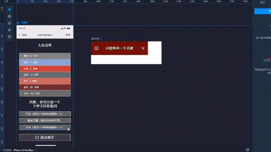Select the bottommost gray row in color list
Image resolution: width=271 pixels, height=152 pixels.
(x=45, y=93)
